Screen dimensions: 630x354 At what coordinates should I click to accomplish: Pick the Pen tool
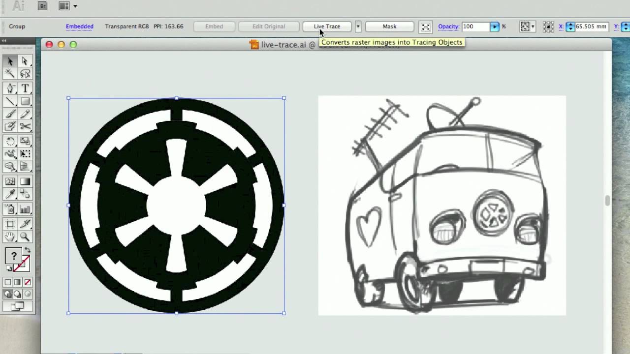pyautogui.click(x=10, y=88)
